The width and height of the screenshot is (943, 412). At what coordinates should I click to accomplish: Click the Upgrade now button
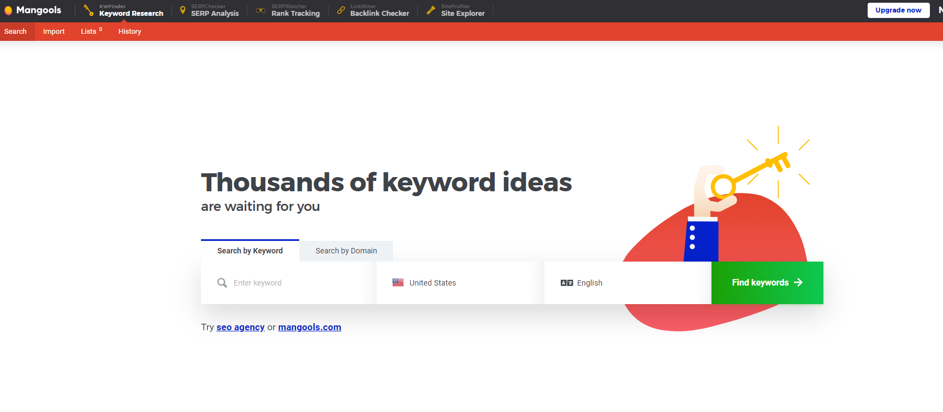898,10
